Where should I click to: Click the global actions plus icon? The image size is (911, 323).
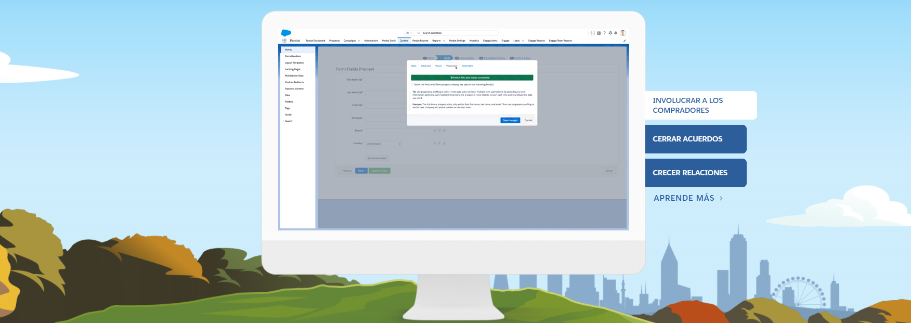(x=598, y=33)
